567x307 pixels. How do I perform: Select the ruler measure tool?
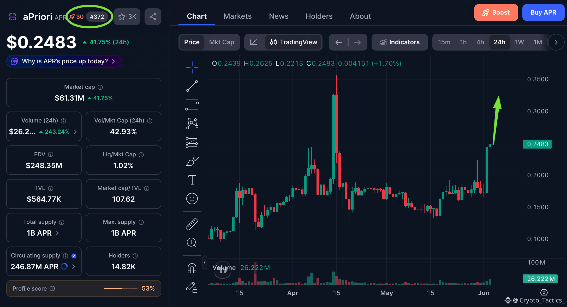click(192, 224)
